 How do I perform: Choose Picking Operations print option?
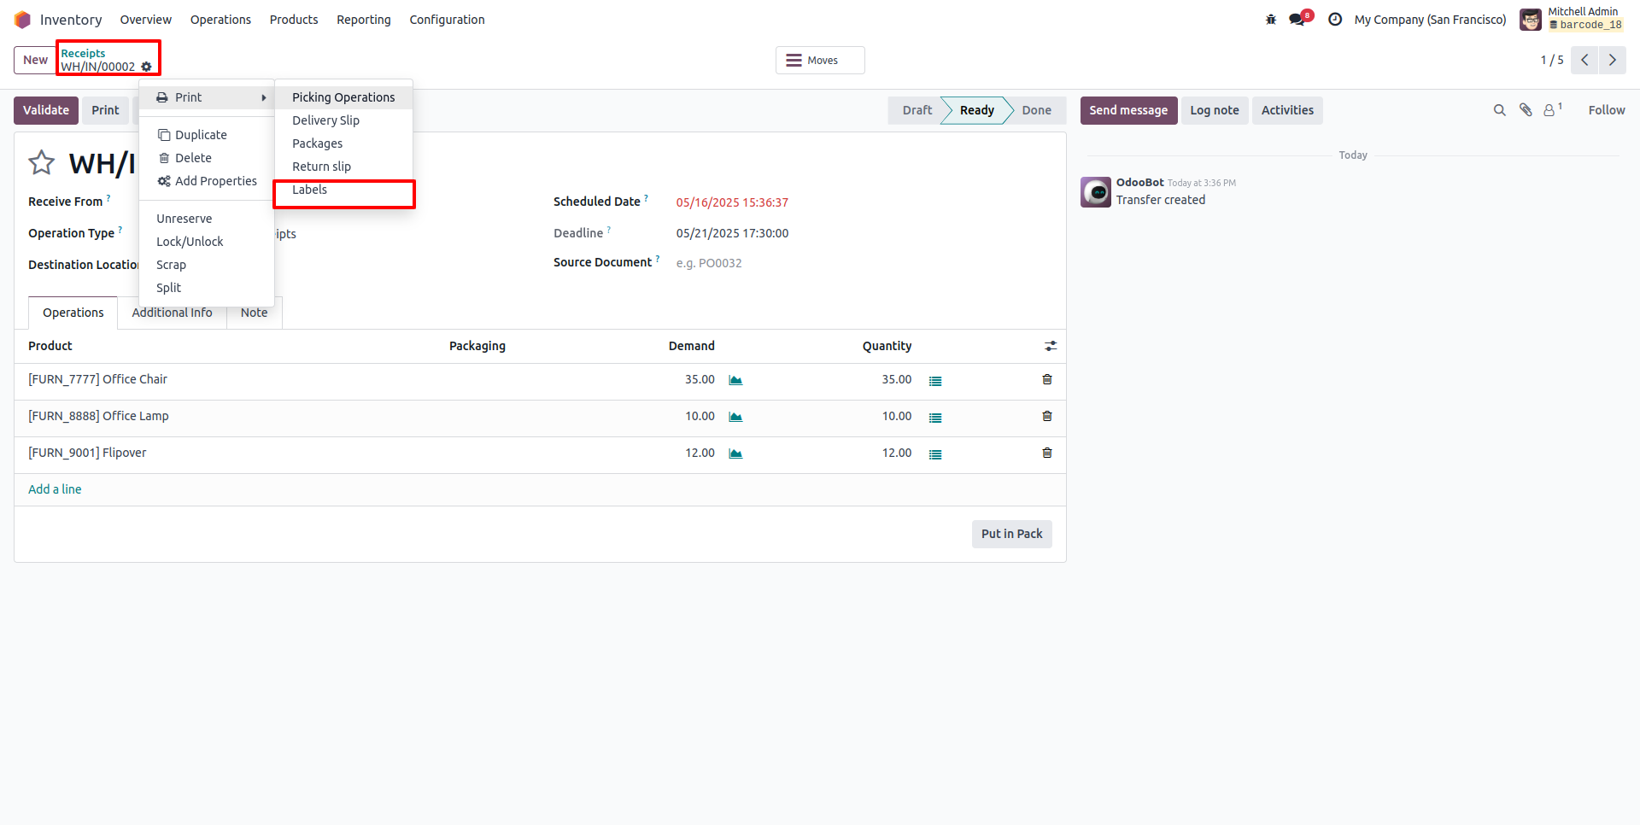(x=343, y=97)
